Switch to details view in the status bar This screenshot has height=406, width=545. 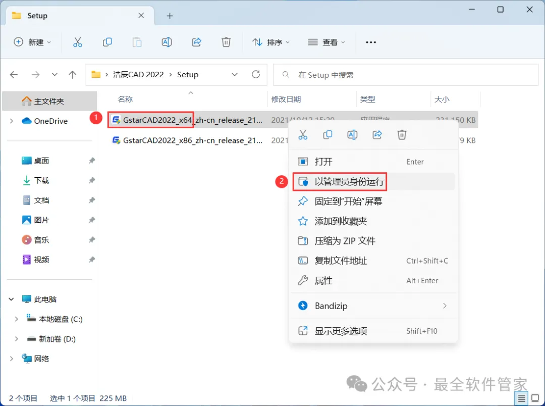[521, 398]
